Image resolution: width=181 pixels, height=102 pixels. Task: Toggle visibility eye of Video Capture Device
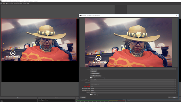(x=73, y=100)
